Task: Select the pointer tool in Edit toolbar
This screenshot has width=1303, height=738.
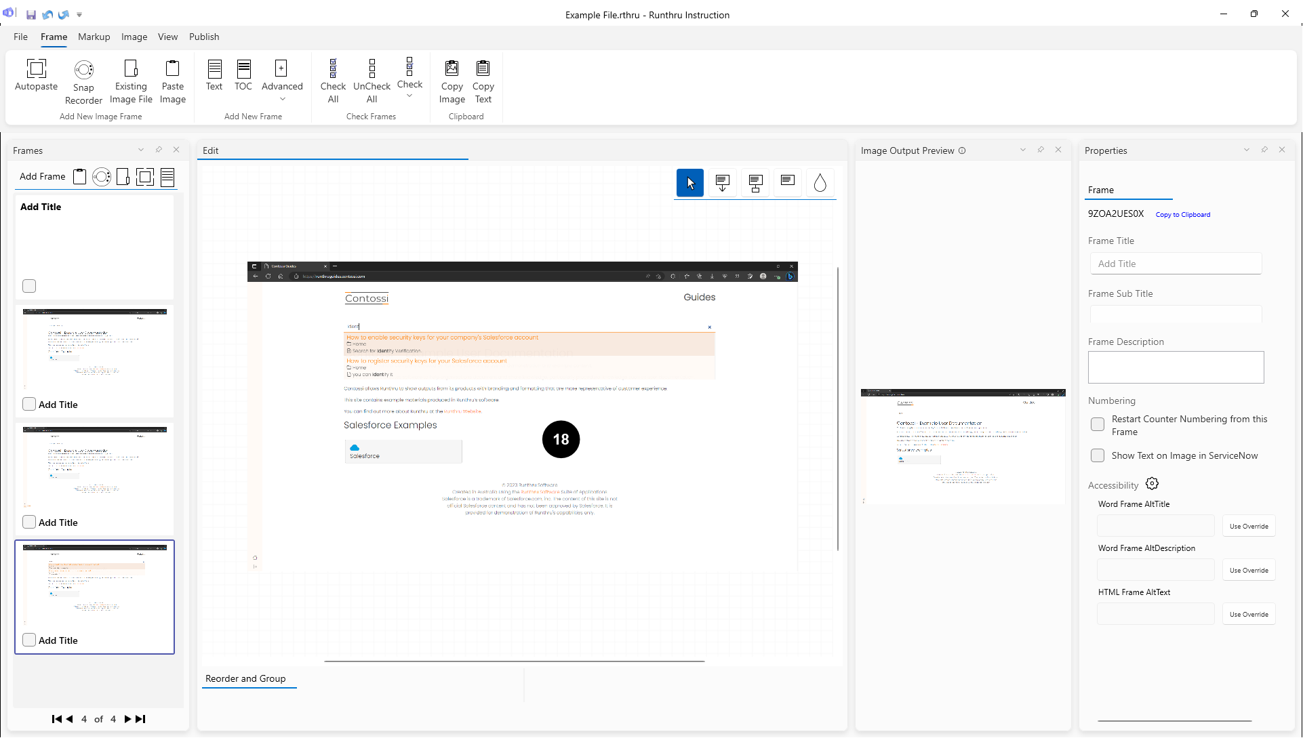Action: (689, 183)
